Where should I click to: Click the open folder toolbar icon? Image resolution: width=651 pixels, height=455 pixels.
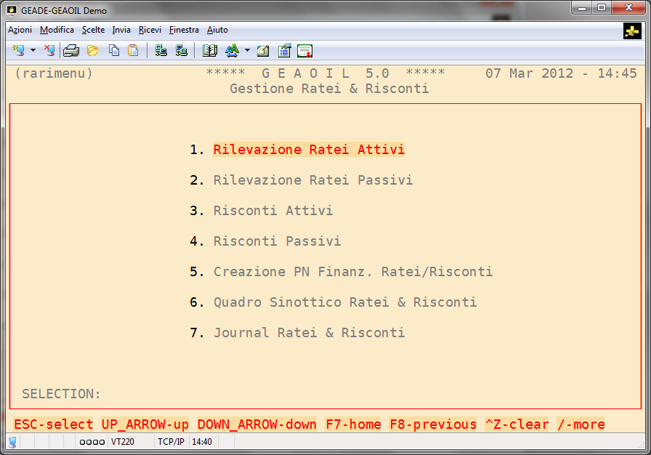tap(92, 50)
